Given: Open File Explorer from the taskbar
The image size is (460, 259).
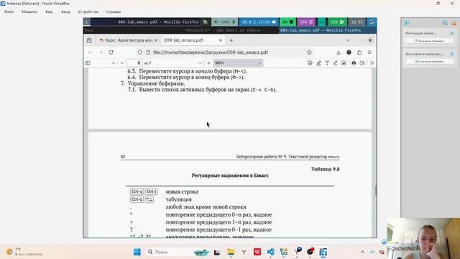Looking at the screenshot, I should [231, 252].
